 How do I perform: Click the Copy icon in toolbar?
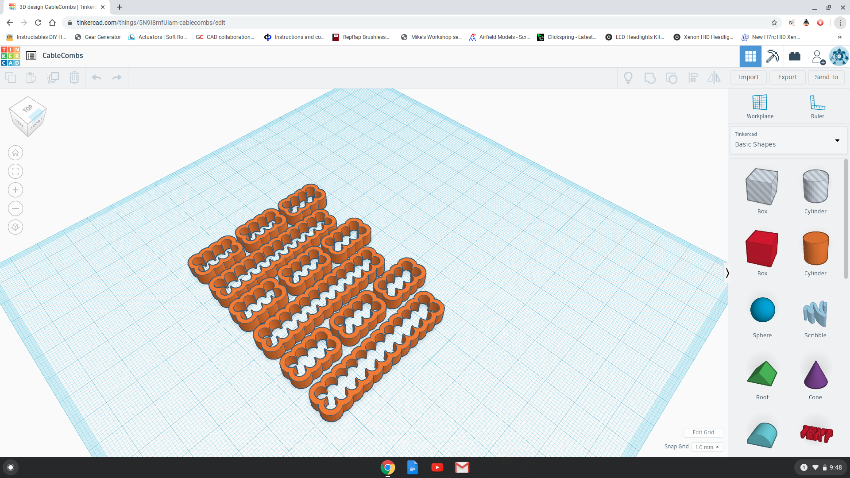click(11, 77)
